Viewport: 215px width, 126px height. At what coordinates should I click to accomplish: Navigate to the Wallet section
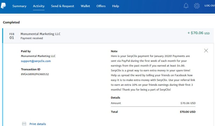tap(85, 6)
